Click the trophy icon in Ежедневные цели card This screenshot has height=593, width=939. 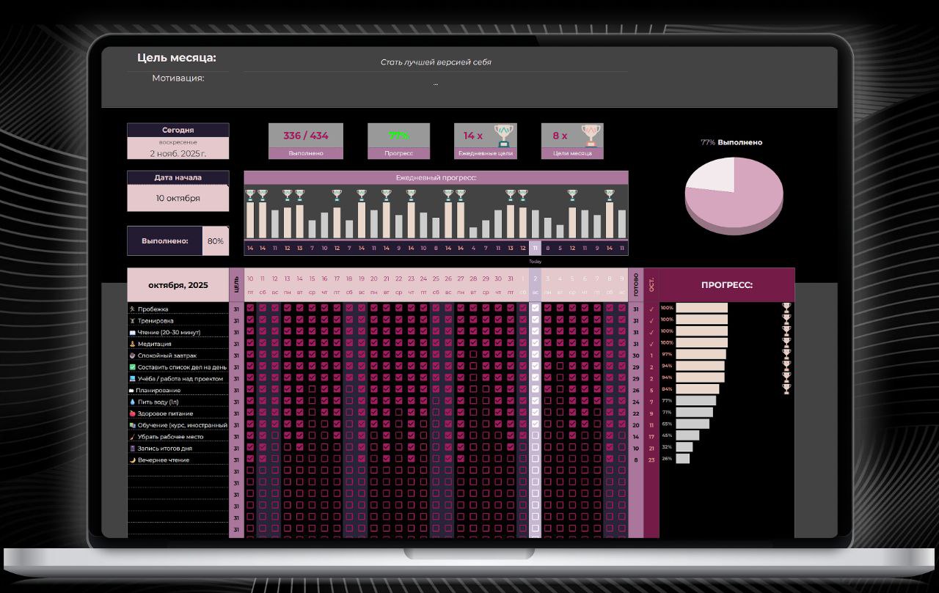click(x=503, y=135)
